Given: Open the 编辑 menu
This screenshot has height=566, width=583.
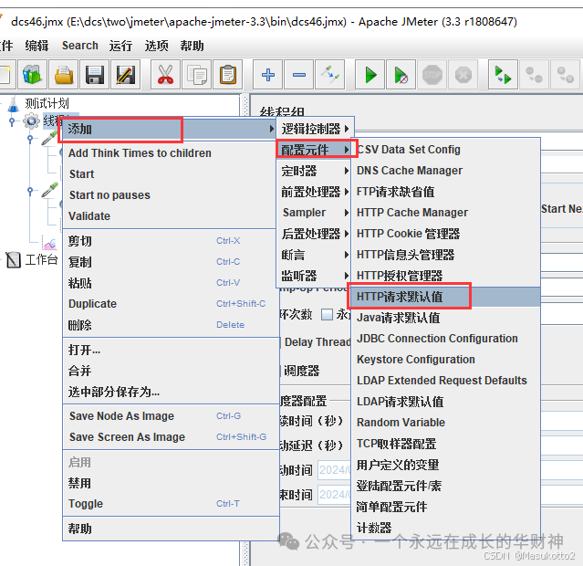Looking at the screenshot, I should pos(36,46).
